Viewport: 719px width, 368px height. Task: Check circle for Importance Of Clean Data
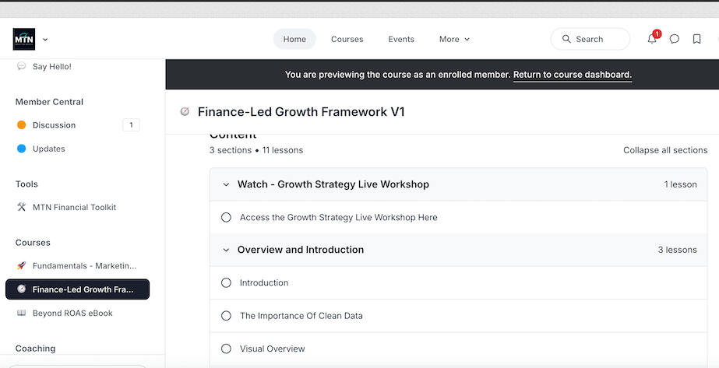(x=227, y=316)
